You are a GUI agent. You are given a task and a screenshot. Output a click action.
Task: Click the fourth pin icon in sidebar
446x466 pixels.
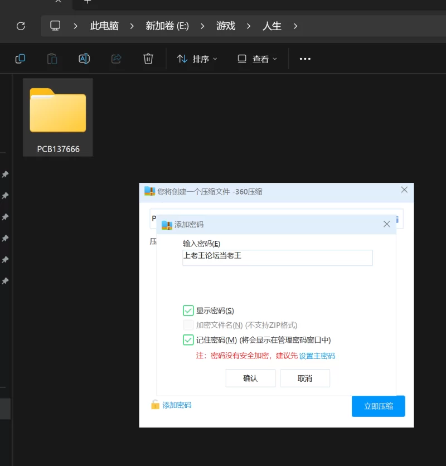[5, 239]
